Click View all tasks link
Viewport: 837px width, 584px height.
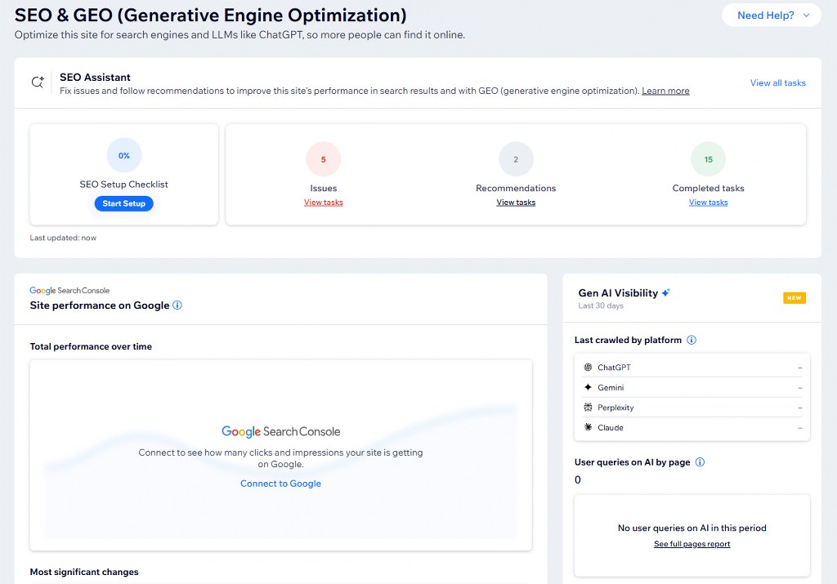pyautogui.click(x=778, y=82)
